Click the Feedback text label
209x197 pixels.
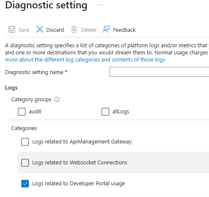pyautogui.click(x=124, y=30)
